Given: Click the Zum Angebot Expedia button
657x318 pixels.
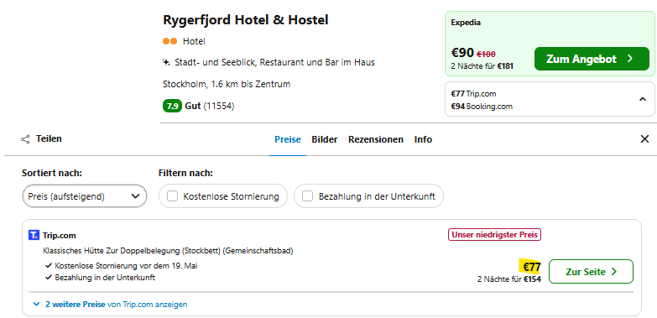Looking at the screenshot, I should tap(592, 59).
